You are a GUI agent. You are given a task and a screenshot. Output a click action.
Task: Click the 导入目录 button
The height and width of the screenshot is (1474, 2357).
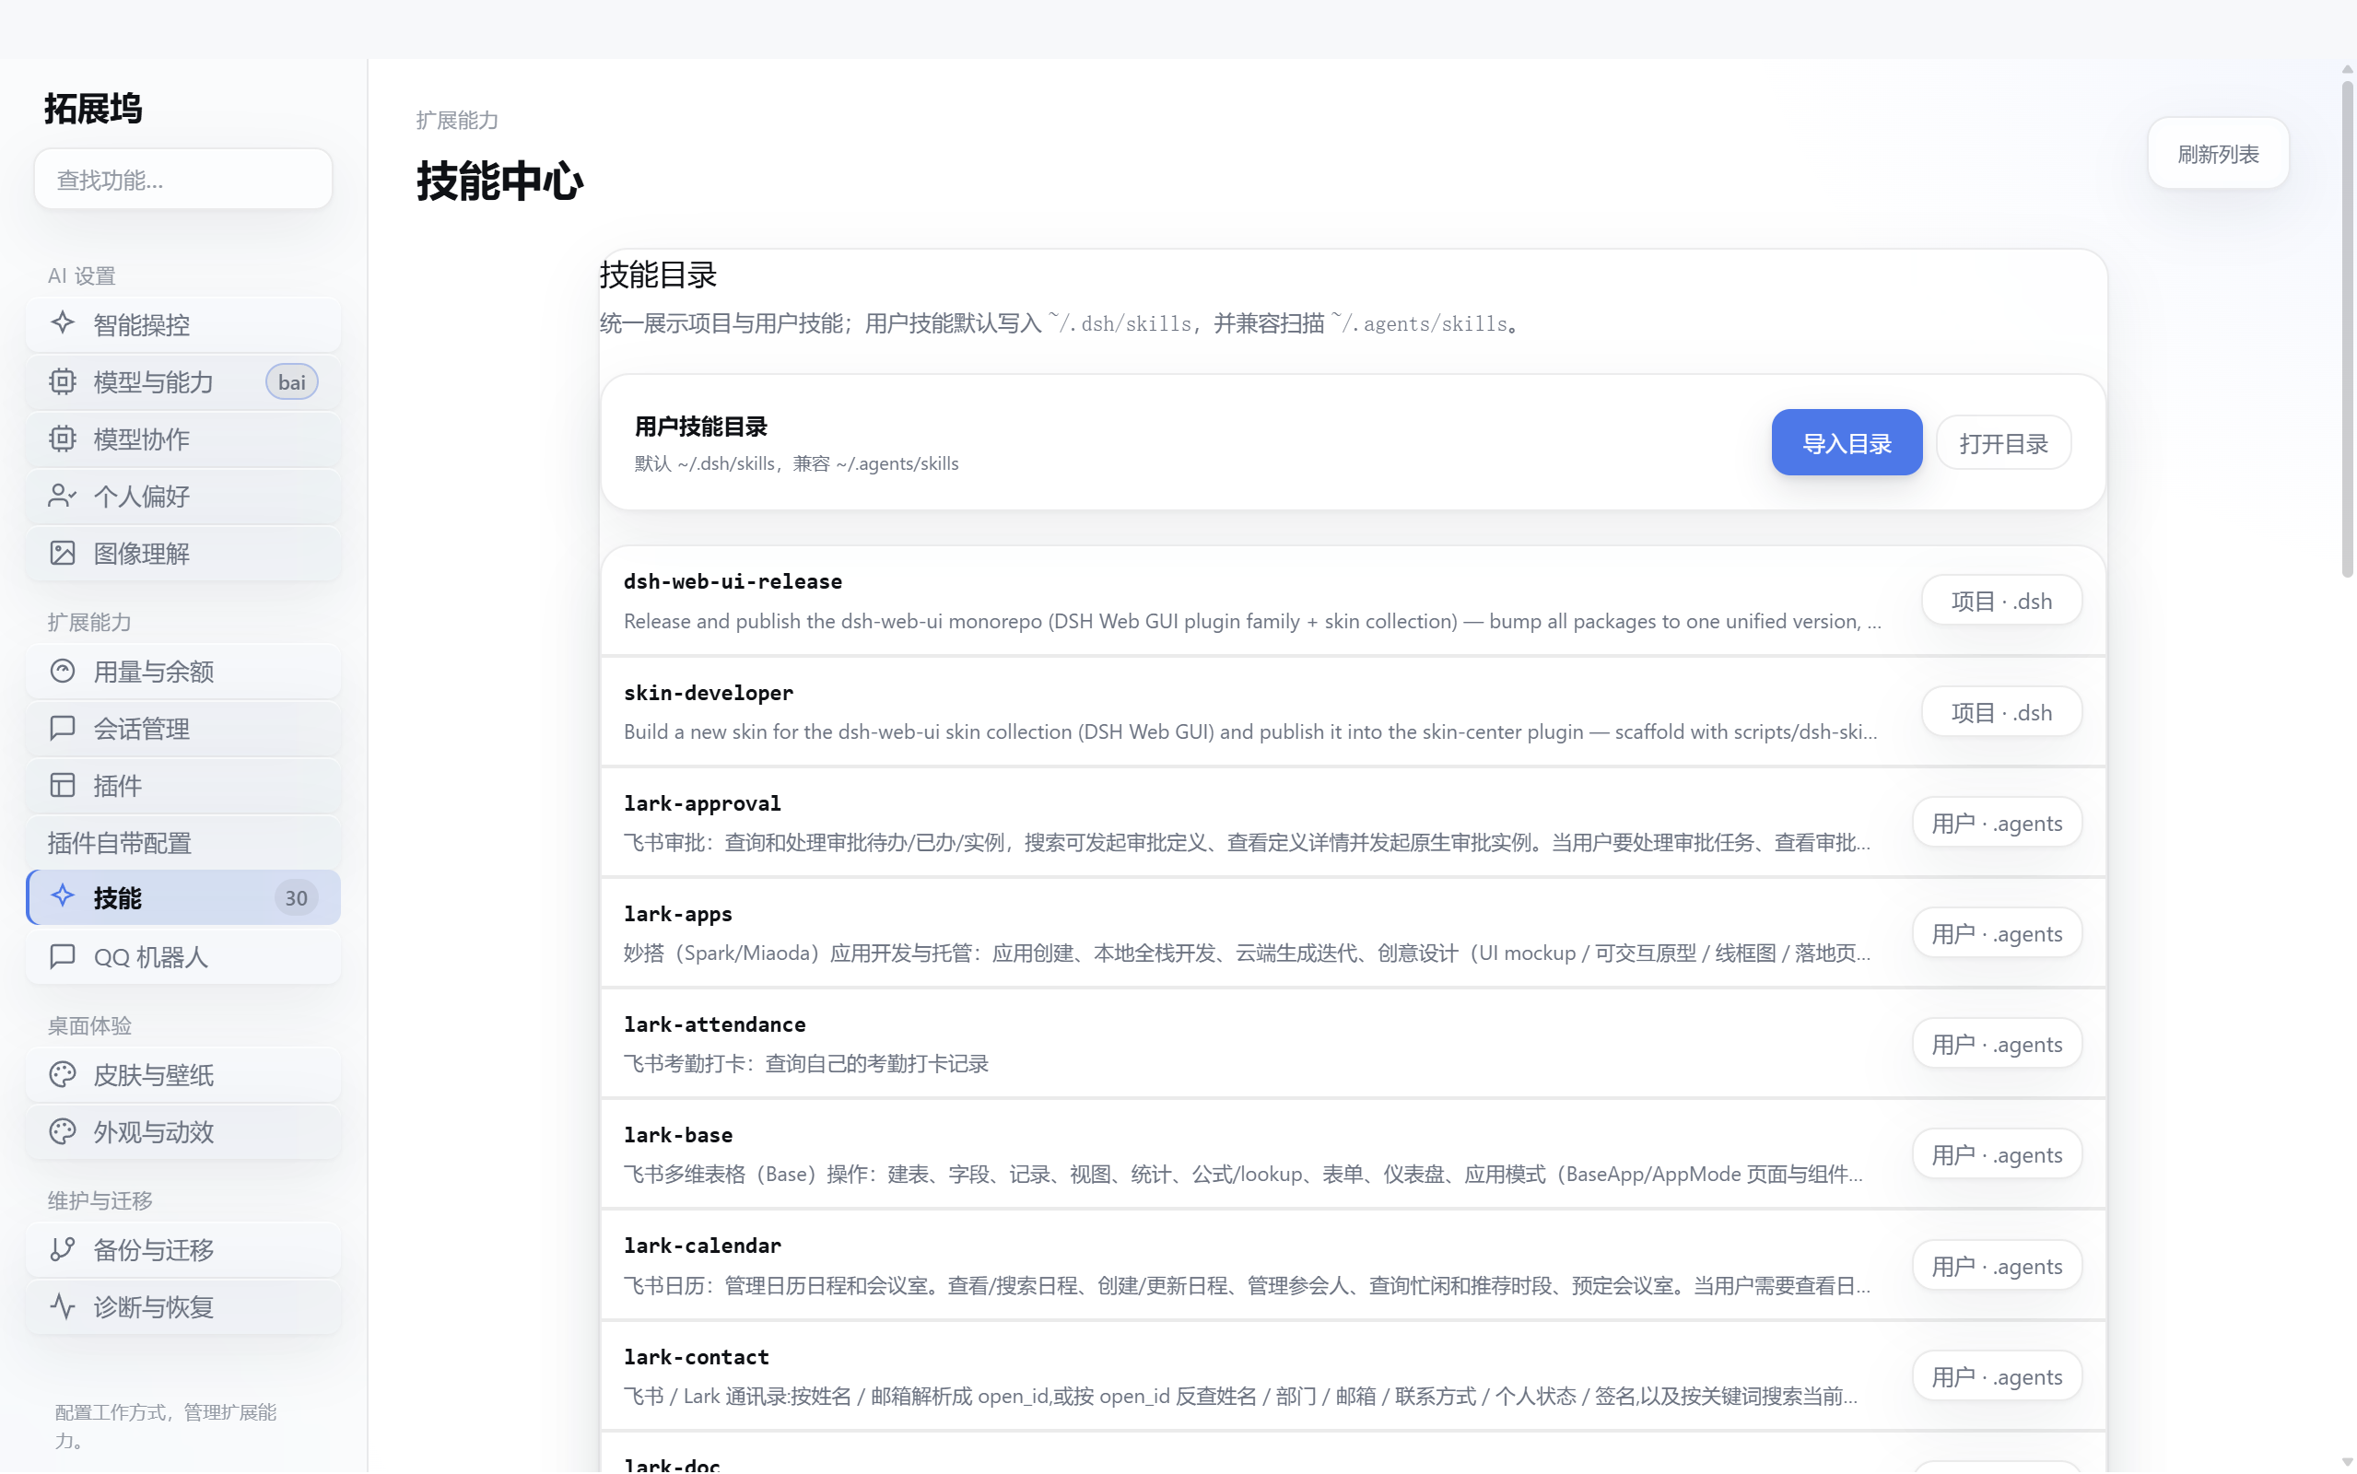(x=1847, y=442)
